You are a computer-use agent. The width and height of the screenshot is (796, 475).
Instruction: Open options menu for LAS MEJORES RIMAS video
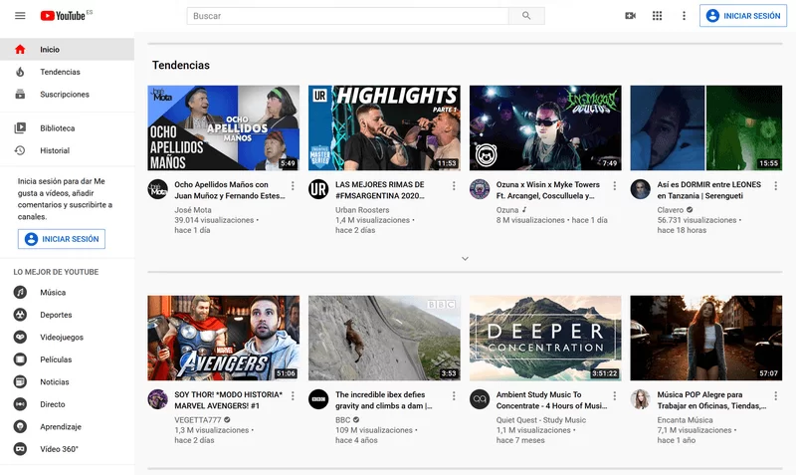click(454, 186)
